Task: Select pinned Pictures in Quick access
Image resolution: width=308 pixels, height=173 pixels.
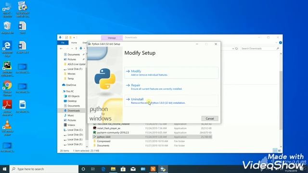Action: [72, 59]
